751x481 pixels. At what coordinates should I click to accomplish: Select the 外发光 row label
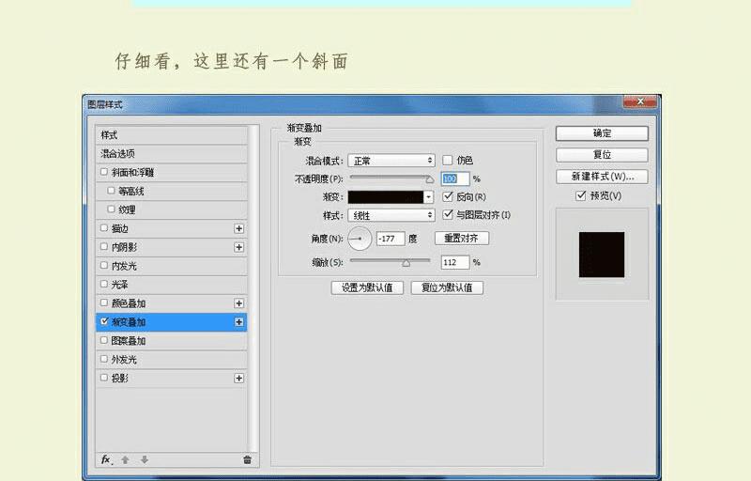(x=124, y=359)
